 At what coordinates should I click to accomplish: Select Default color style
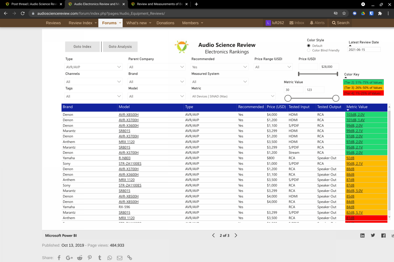click(x=309, y=46)
